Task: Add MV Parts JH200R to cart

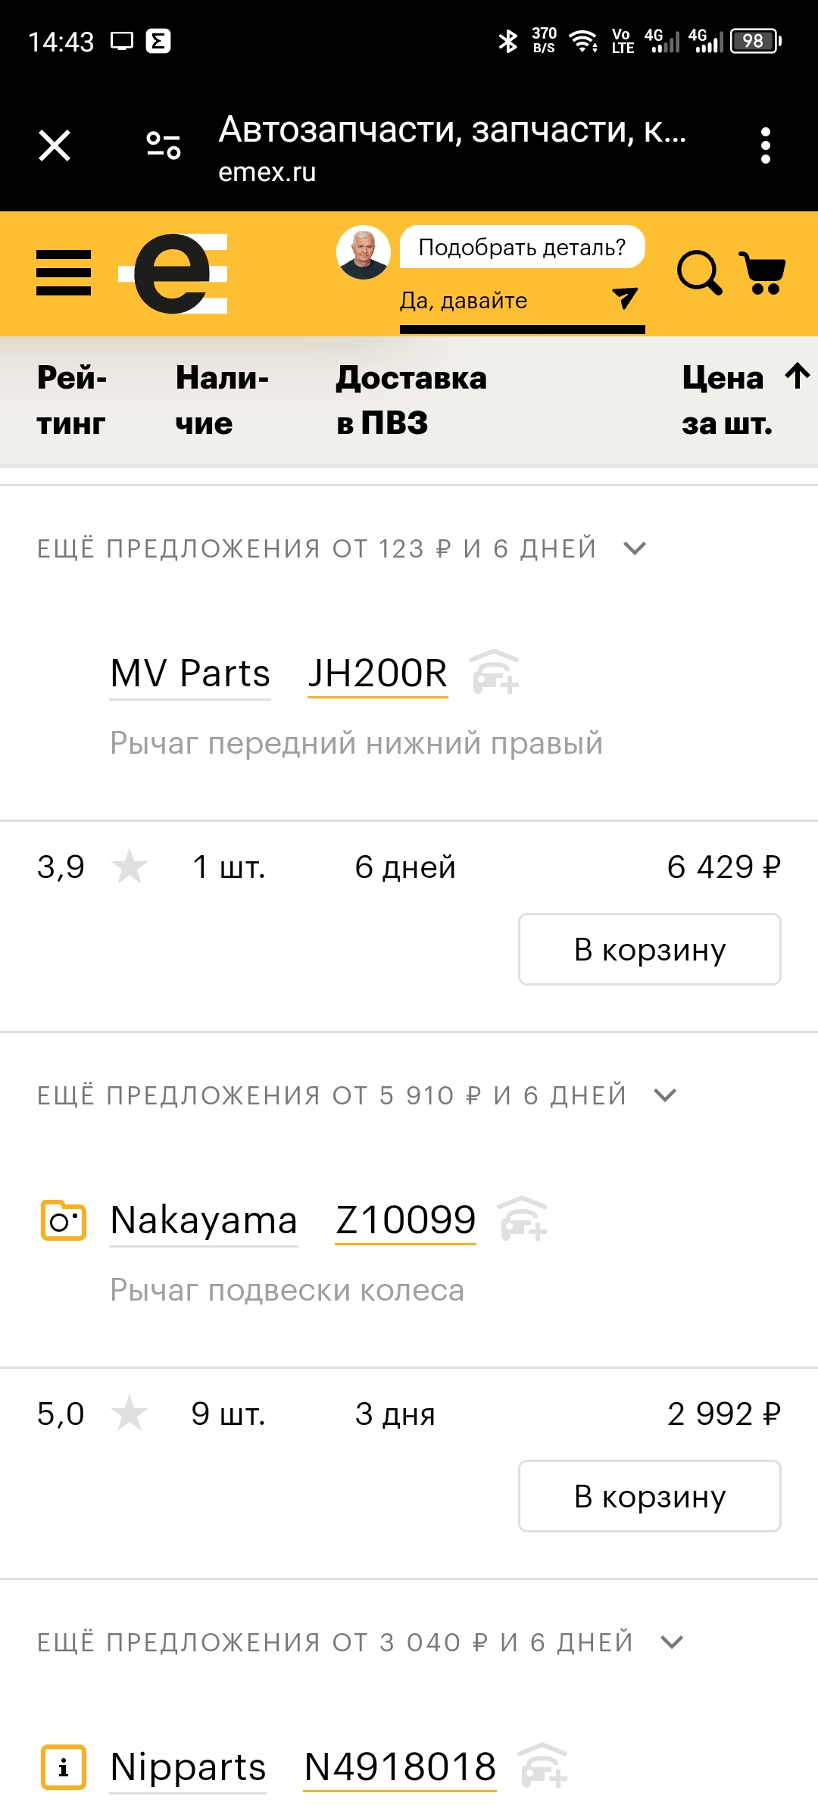Action: point(649,949)
